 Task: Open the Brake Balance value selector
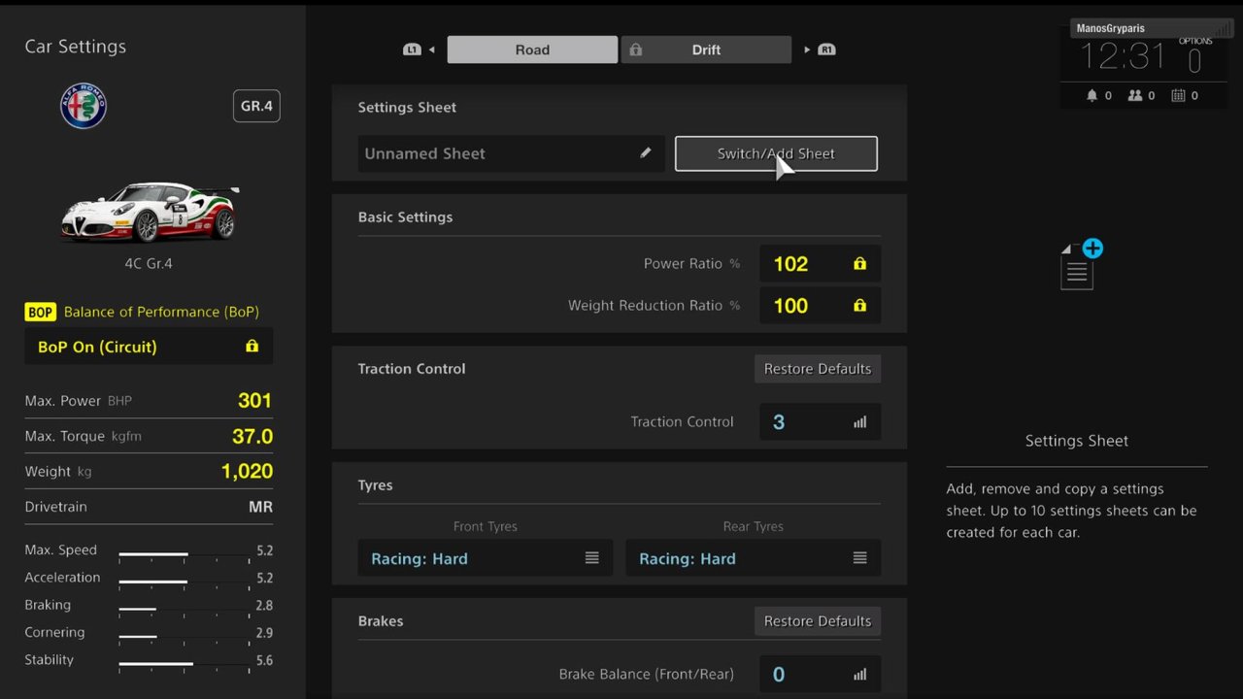820,674
